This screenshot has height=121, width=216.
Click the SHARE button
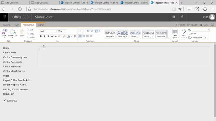click(x=180, y=25)
